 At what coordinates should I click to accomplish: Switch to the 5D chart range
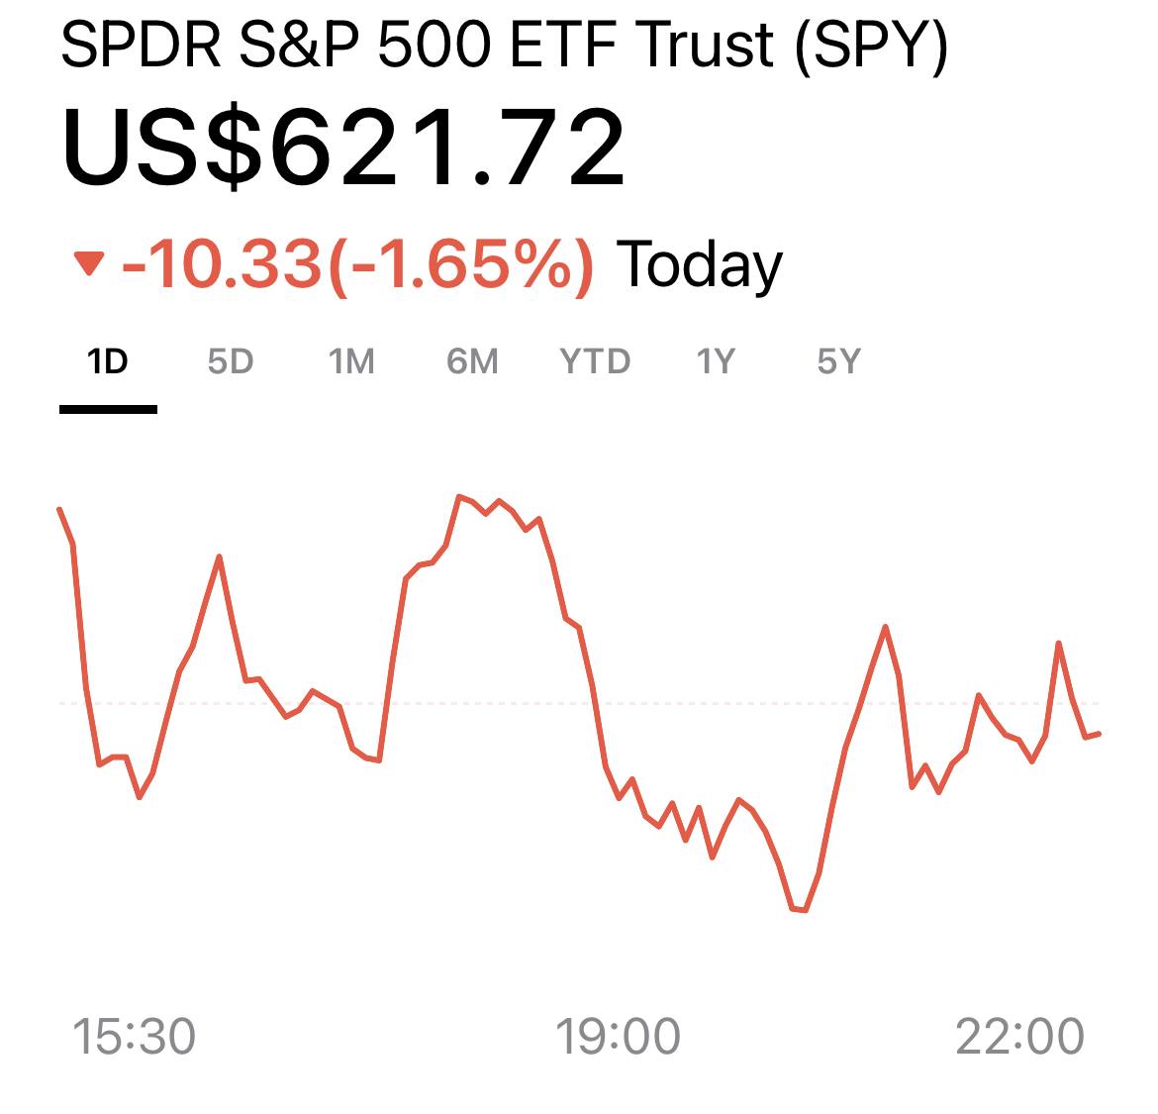(x=231, y=362)
